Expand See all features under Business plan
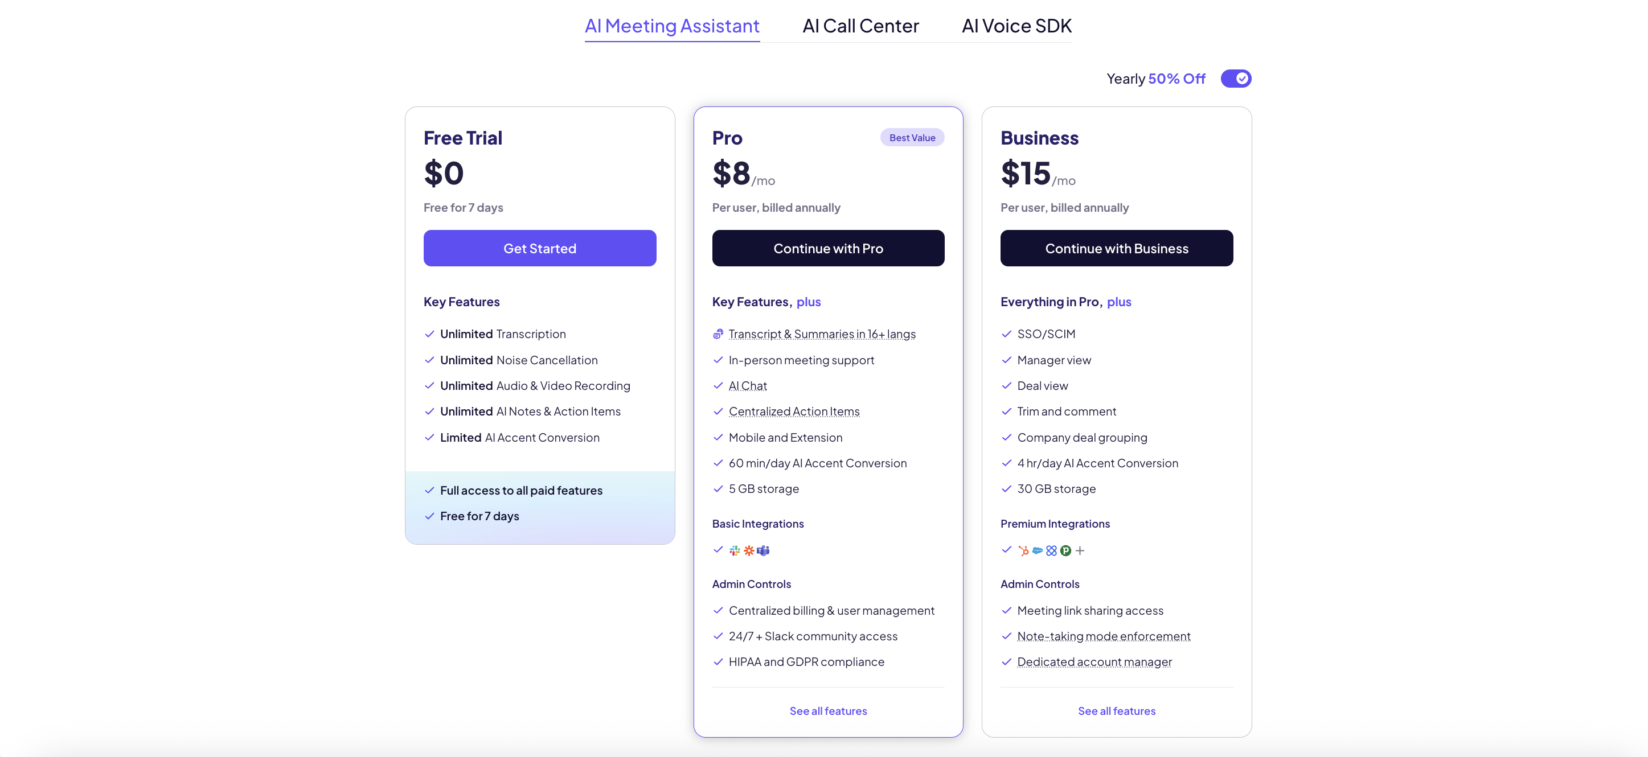 [1116, 711]
